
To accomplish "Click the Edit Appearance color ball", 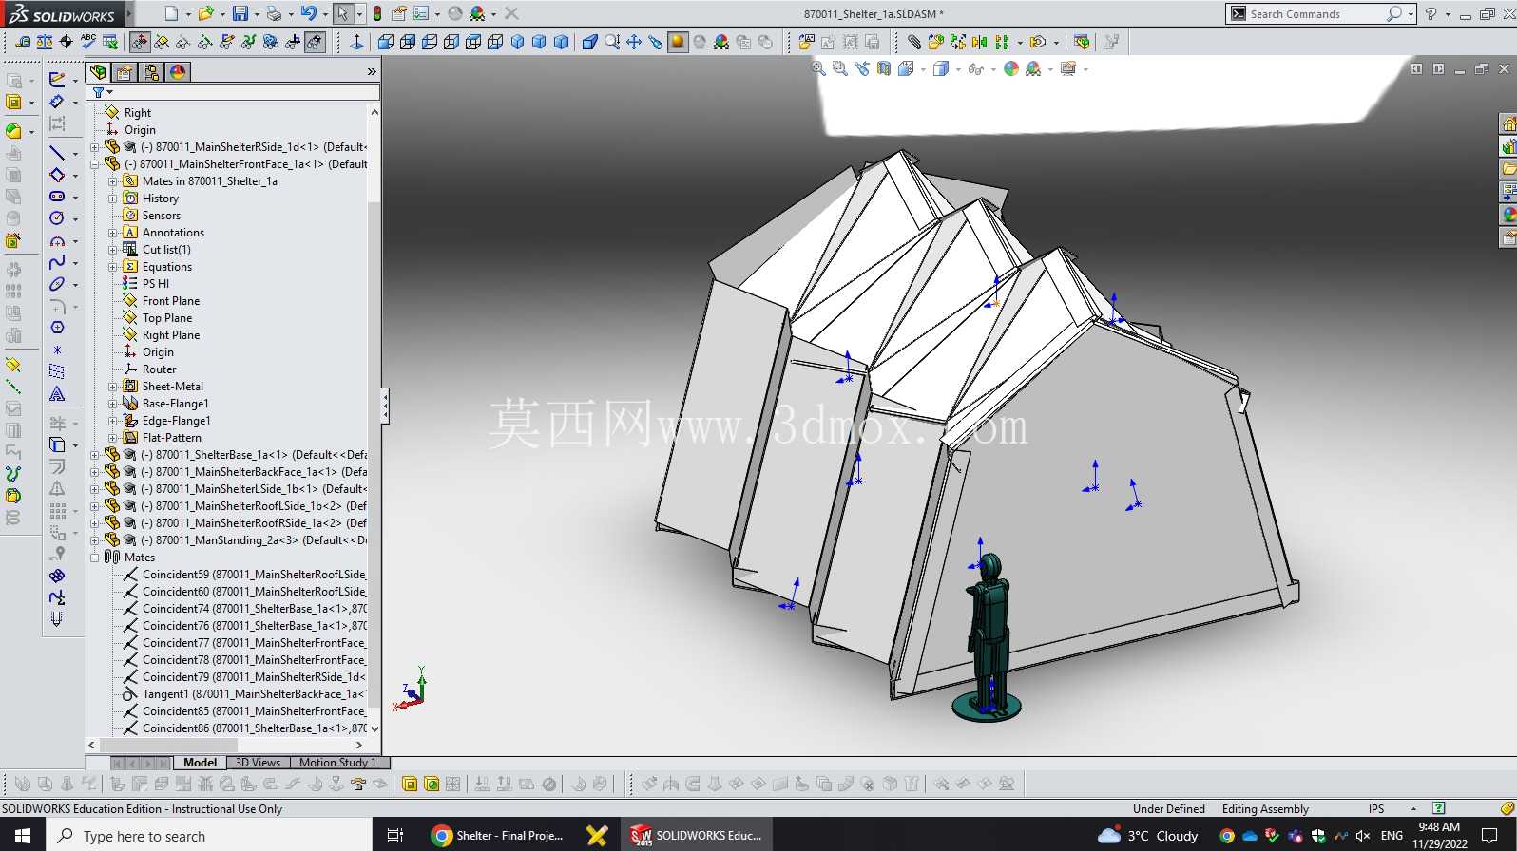I will tap(1011, 68).
